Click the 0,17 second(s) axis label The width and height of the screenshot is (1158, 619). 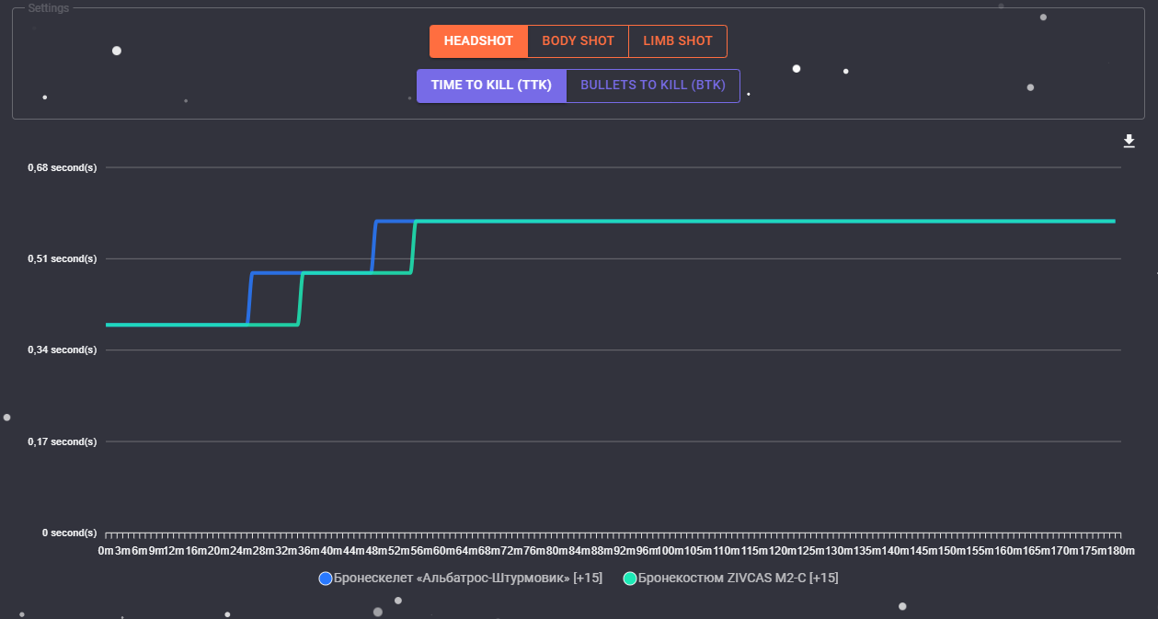tap(63, 441)
